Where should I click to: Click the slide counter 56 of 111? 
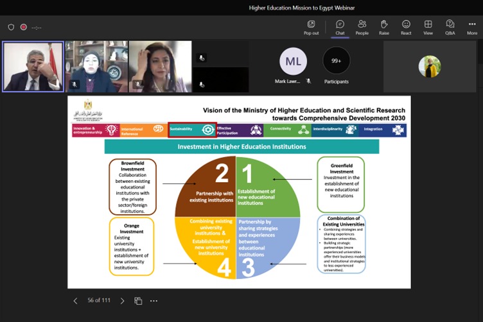point(99,301)
